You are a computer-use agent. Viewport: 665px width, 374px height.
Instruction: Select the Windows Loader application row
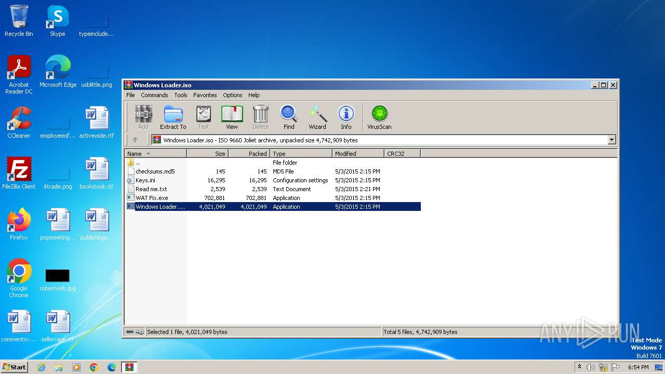273,207
